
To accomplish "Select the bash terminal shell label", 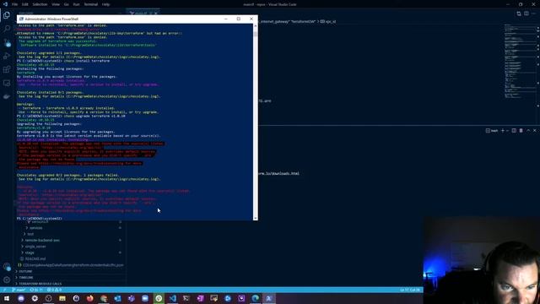I will click(492, 131).
